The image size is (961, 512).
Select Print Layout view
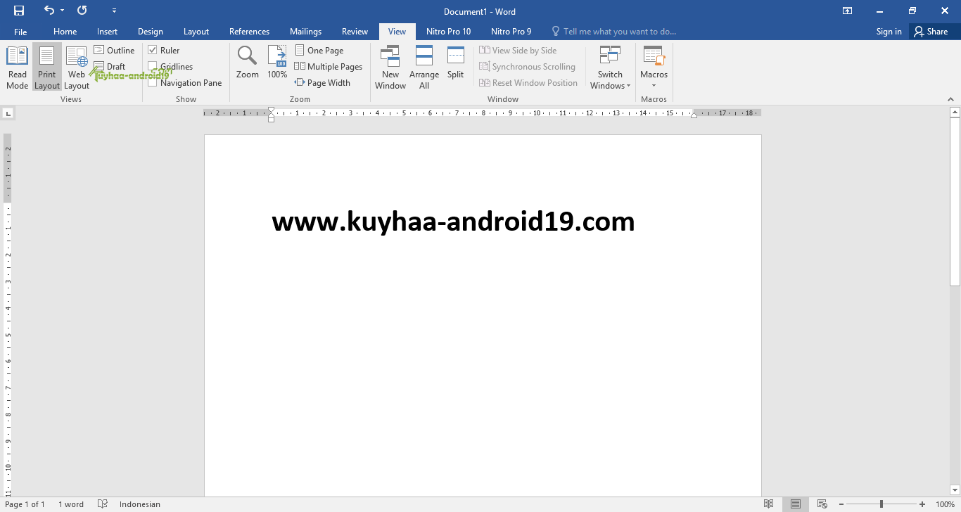(47, 68)
